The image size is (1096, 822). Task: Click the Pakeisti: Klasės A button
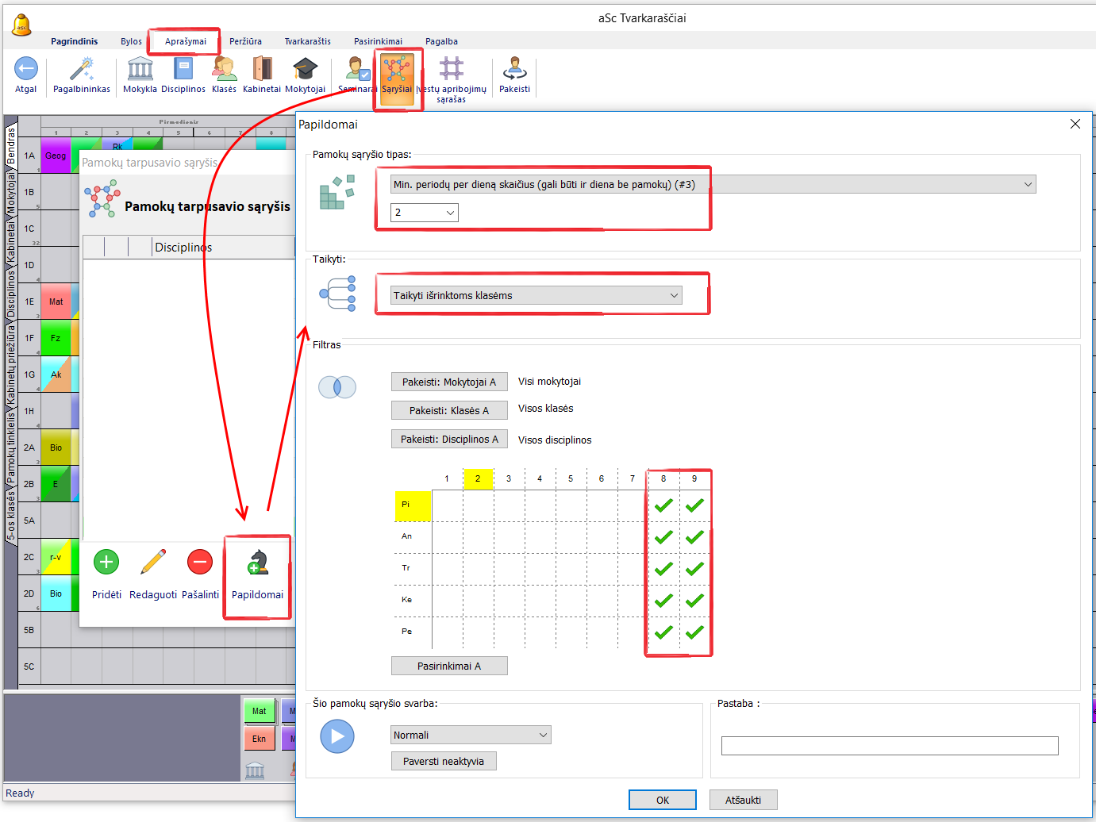tap(449, 411)
